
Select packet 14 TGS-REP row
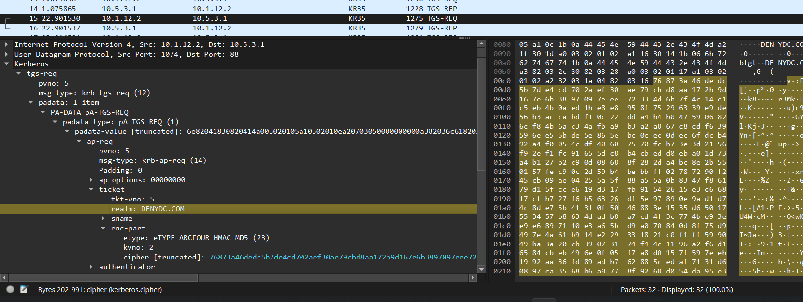tap(401, 9)
